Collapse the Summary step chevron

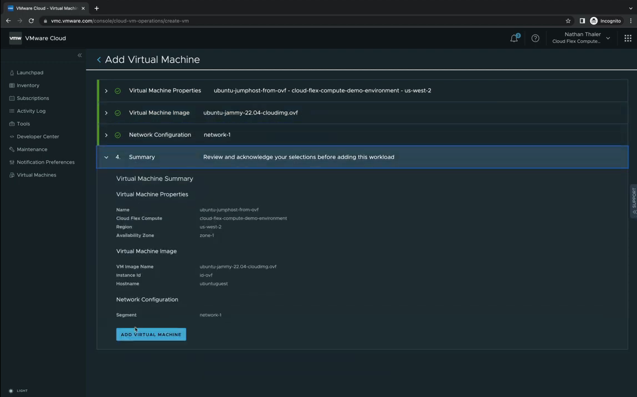(106, 157)
